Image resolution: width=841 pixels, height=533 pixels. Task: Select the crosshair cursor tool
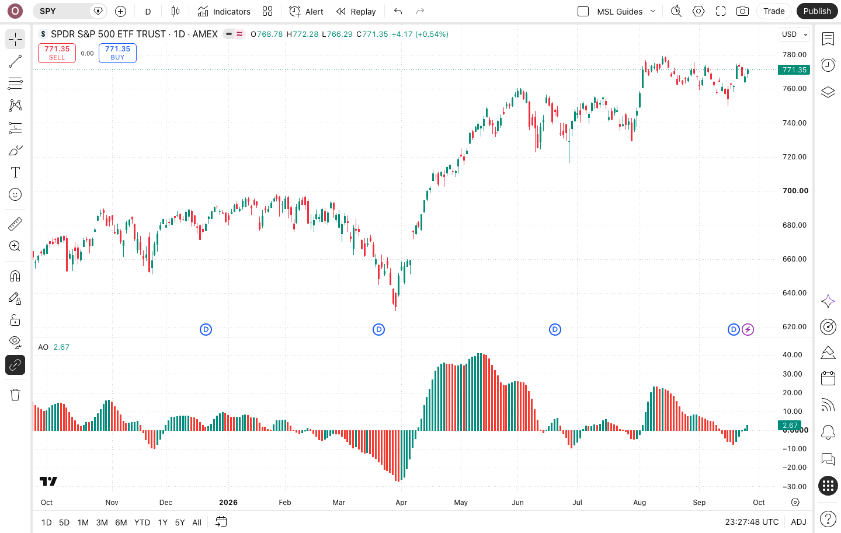(x=15, y=39)
